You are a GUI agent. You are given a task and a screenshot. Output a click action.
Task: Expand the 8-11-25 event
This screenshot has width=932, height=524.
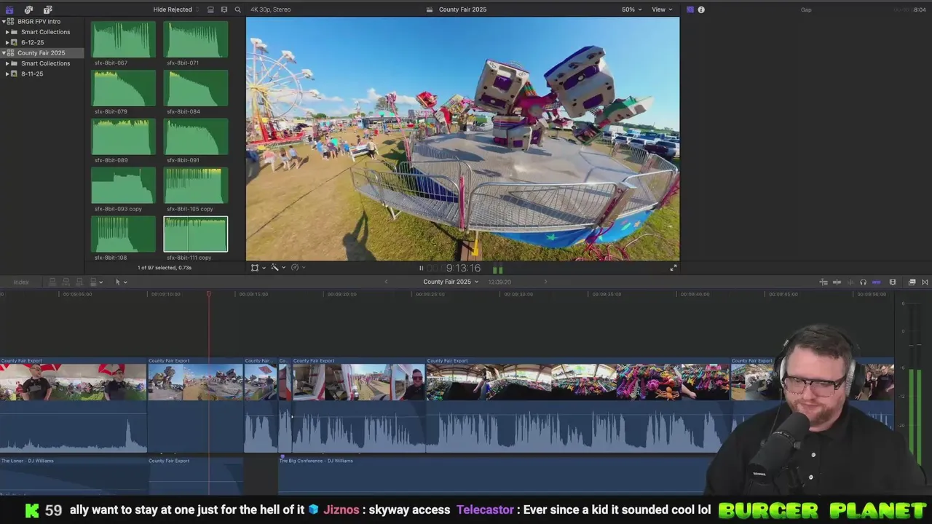coord(7,74)
